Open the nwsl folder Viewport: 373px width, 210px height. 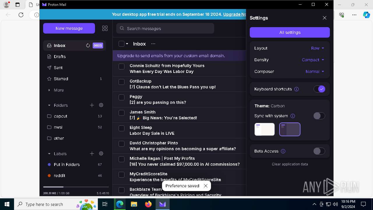tap(74, 127)
